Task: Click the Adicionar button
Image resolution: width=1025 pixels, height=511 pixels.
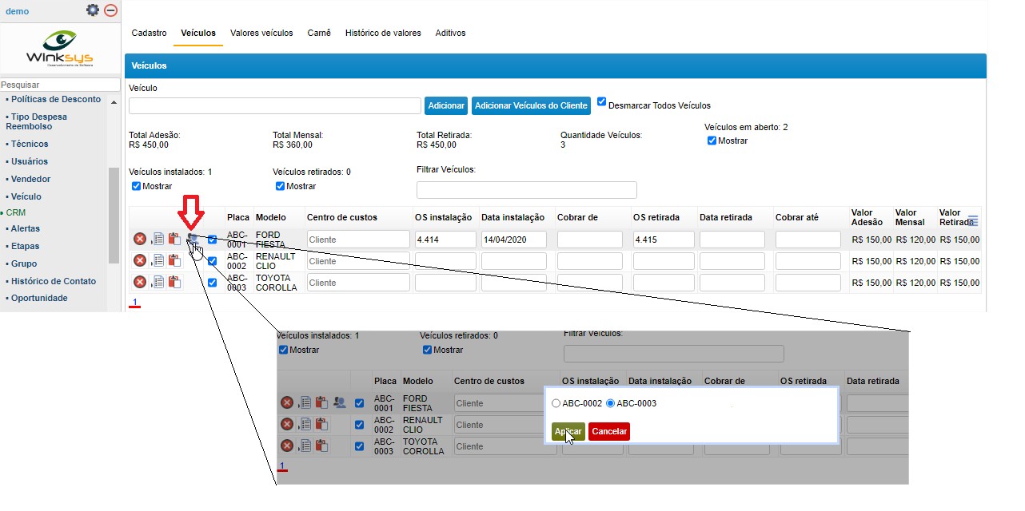Action: pyautogui.click(x=446, y=105)
